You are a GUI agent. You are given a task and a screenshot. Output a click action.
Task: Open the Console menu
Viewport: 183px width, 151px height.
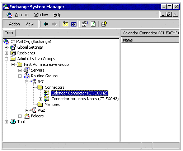[x=22, y=15]
